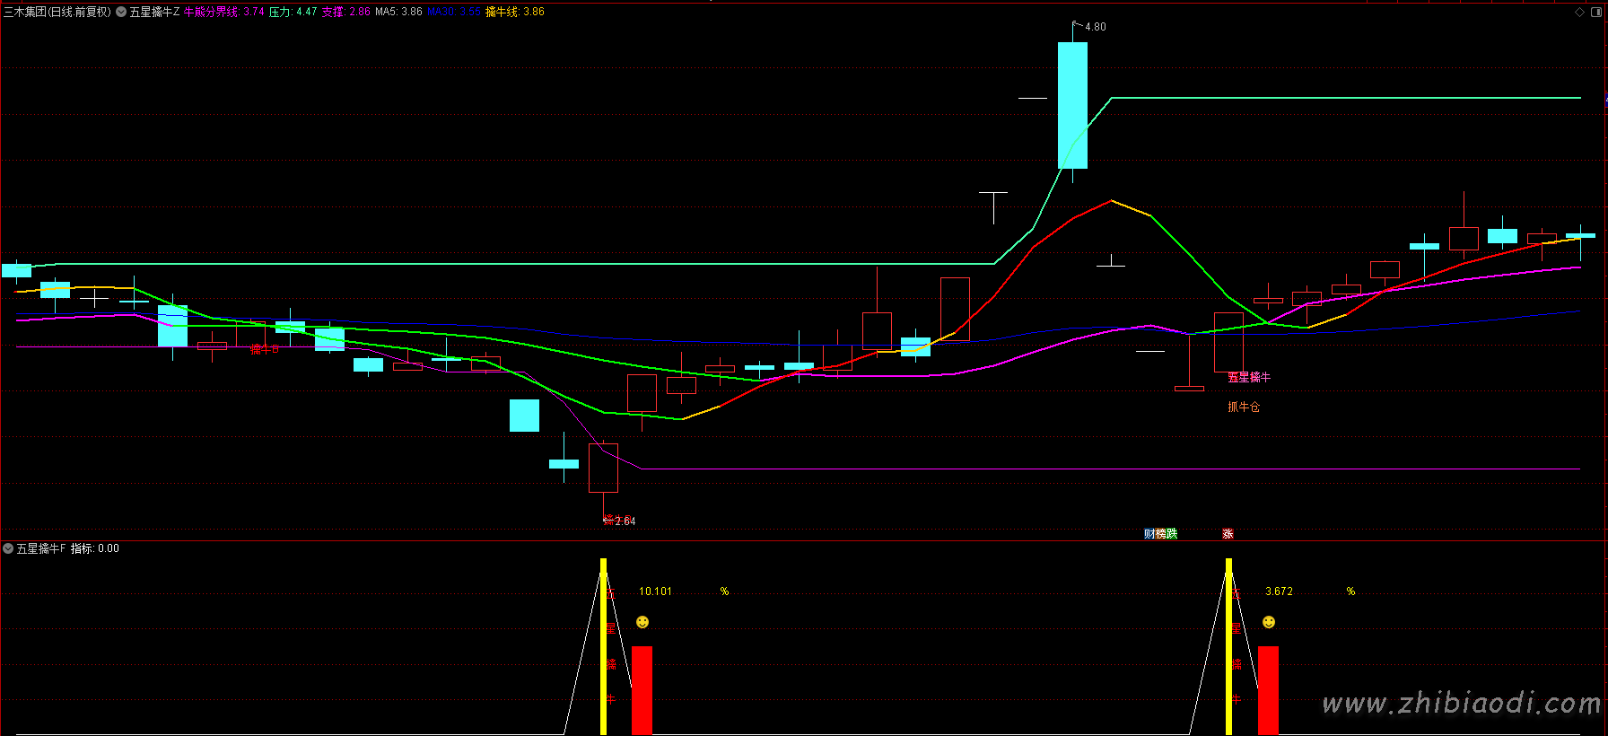Click the smiley icon beside 10.101 signal
The height and width of the screenshot is (736, 1608).
[x=642, y=622]
